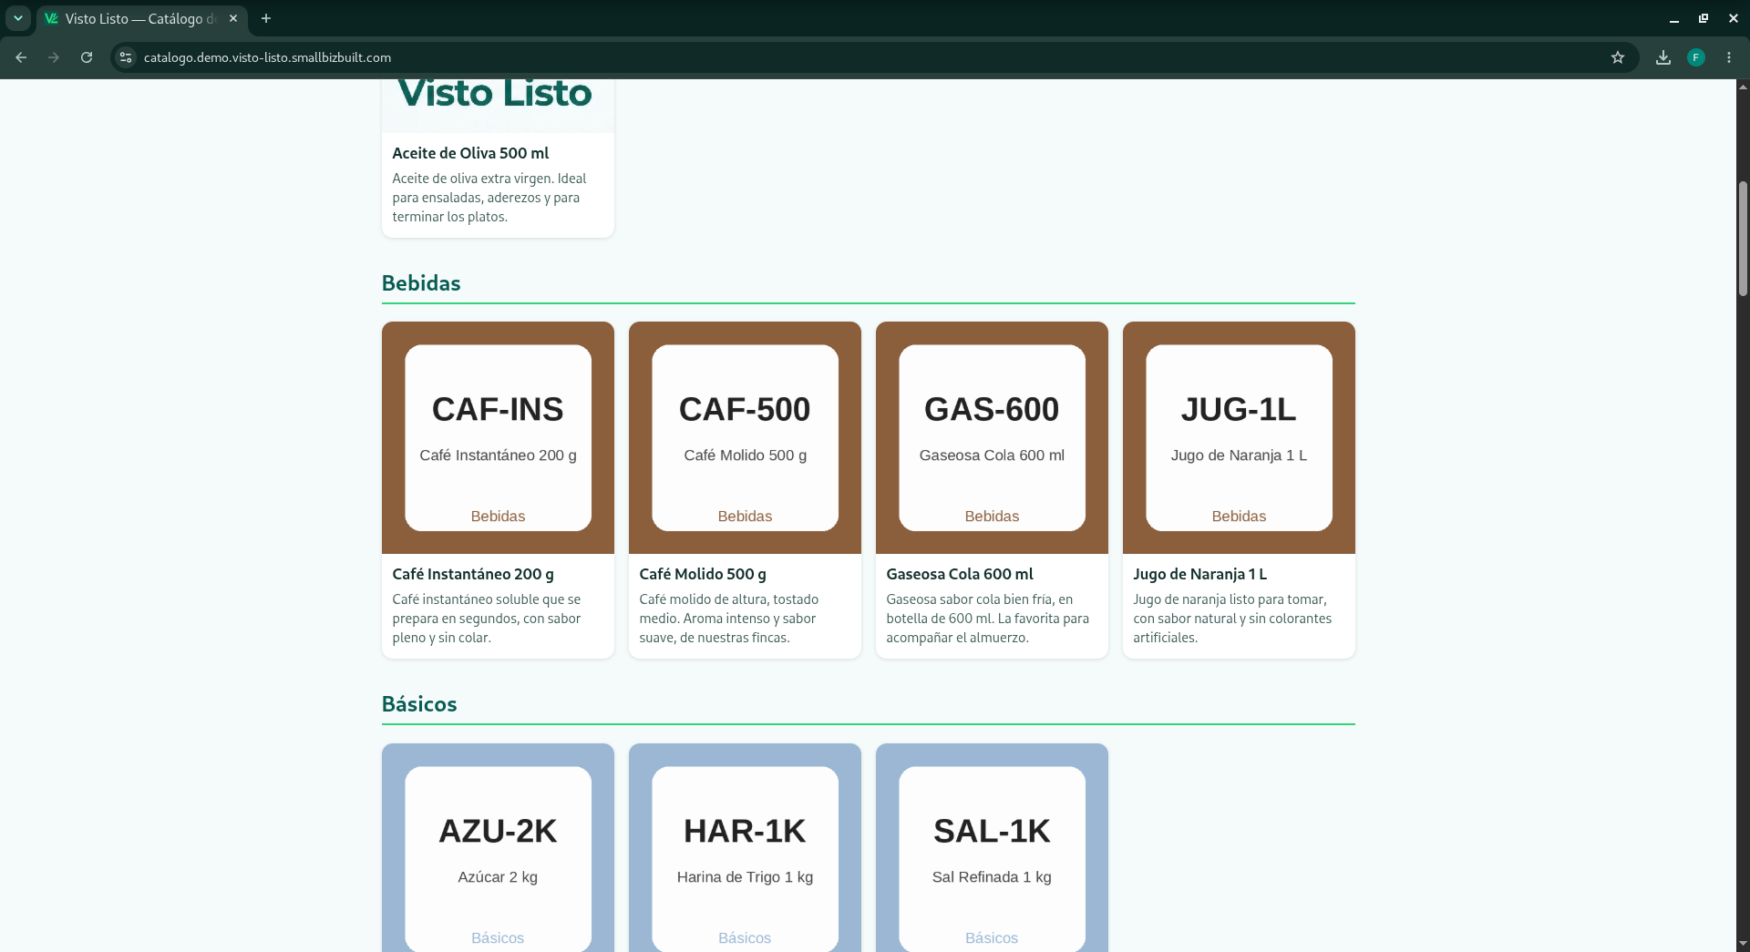The image size is (1750, 952).
Task: Reload the catalog page
Action: [x=87, y=57]
